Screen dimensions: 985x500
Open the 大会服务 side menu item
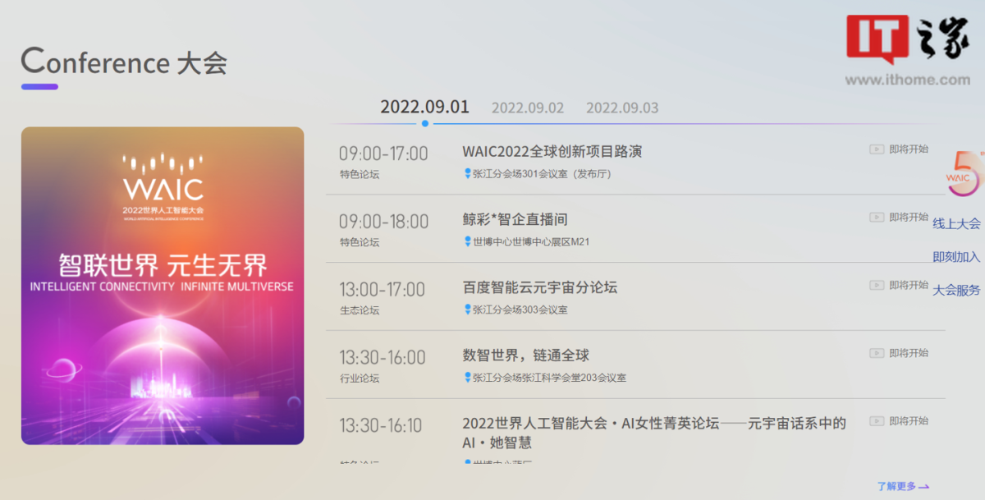point(956,290)
